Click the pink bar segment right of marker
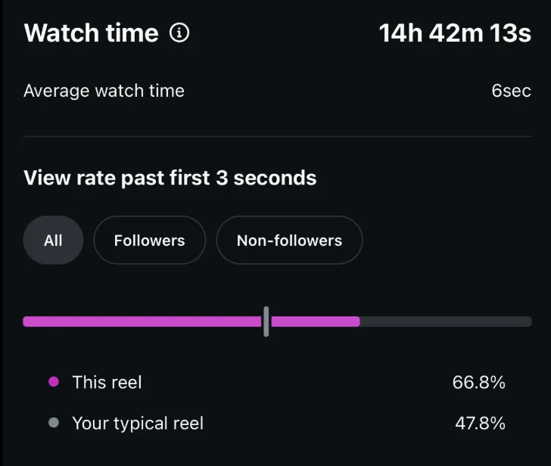 [315, 322]
